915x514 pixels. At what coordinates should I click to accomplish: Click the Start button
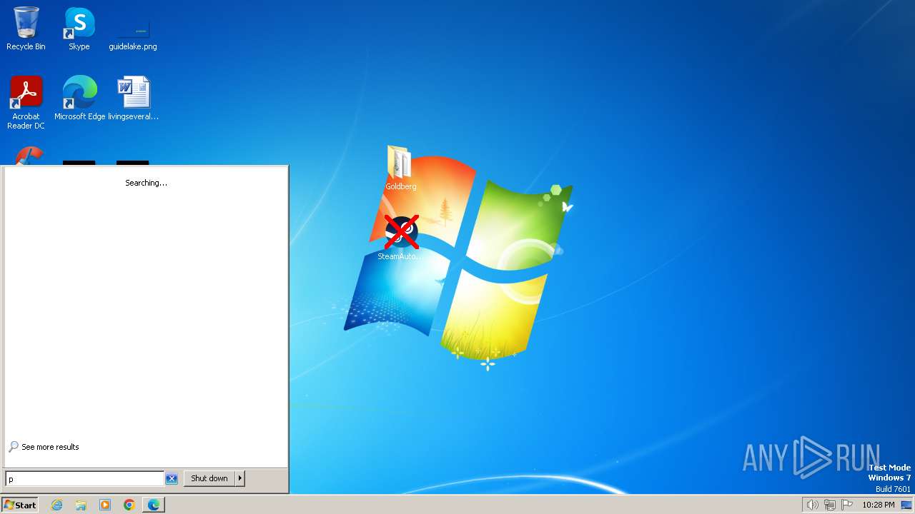pos(19,505)
